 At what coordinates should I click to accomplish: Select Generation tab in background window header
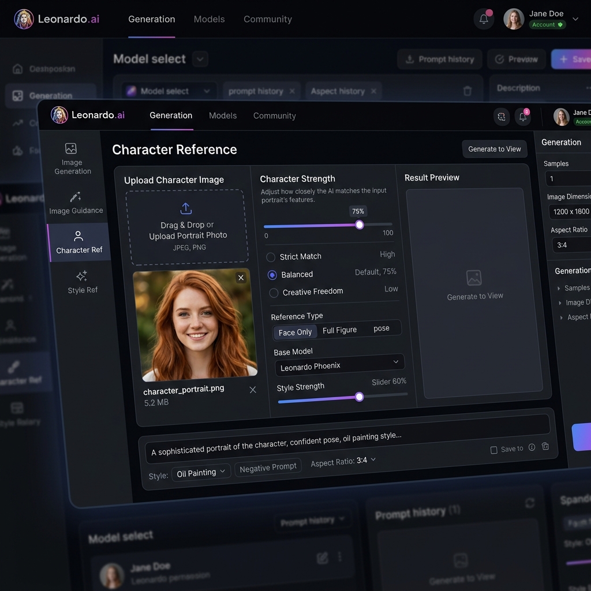click(x=152, y=19)
